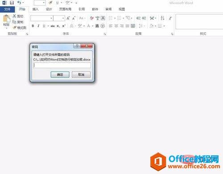The image size is (223, 174).
Task: Click the Sort A-Z icon
Action: (162, 18)
